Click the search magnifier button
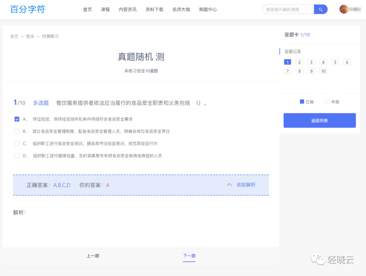The height and width of the screenshot is (276, 366). coord(321,9)
